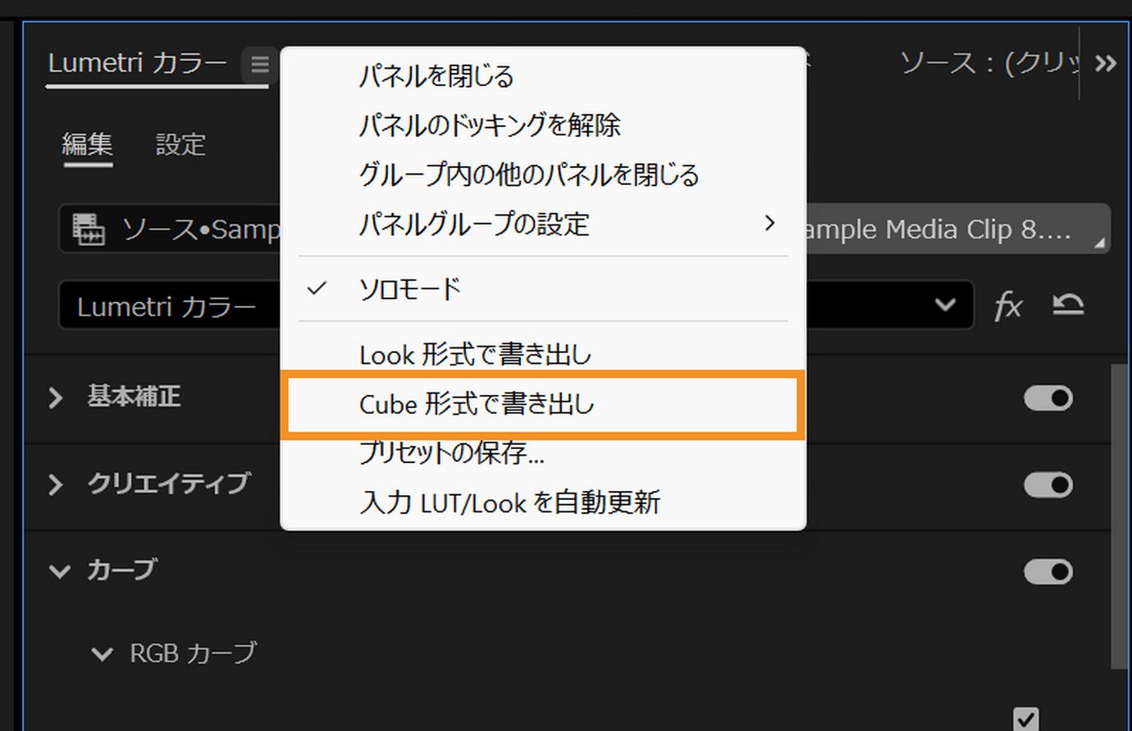
Task: Choose プリセットの保存 from the menu
Action: [x=454, y=453]
